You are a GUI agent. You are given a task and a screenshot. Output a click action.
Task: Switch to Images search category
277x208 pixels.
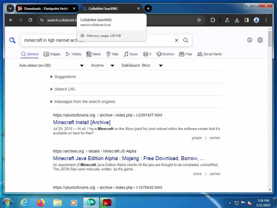pos(52,54)
